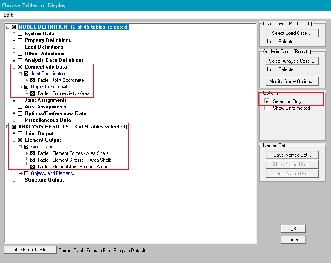Check the Other Definitions checkbox
The image size is (331, 263).
point(20,54)
